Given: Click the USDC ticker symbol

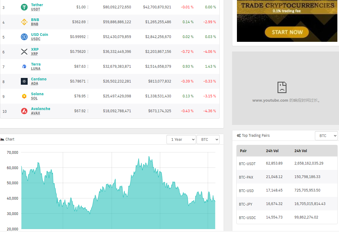Looking at the screenshot, I should [x=36, y=39].
